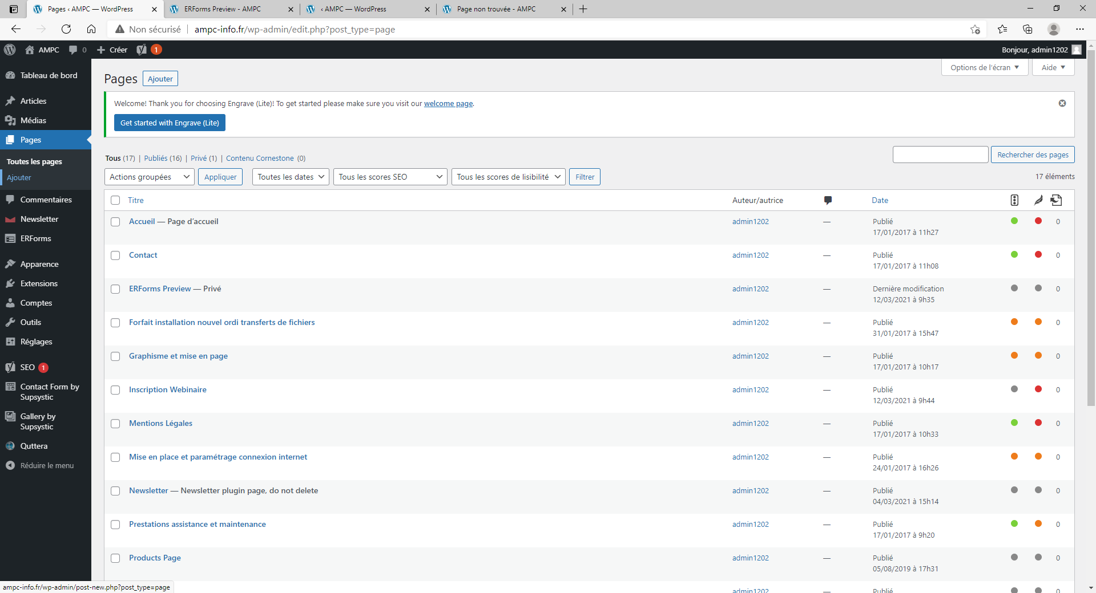
Task: Click the Yoast SEO admin bar icon
Action: (142, 50)
